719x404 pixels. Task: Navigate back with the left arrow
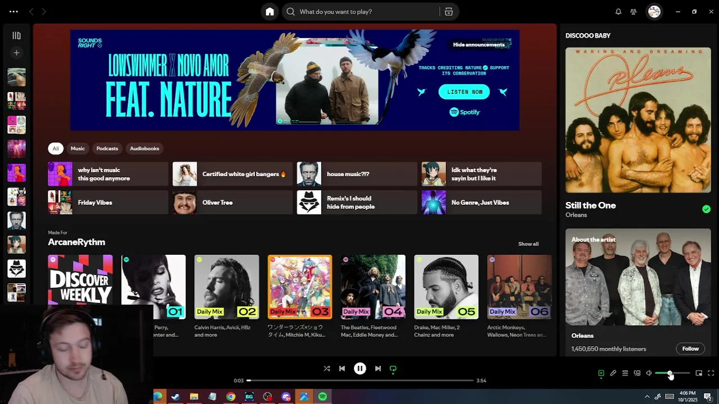31,12
